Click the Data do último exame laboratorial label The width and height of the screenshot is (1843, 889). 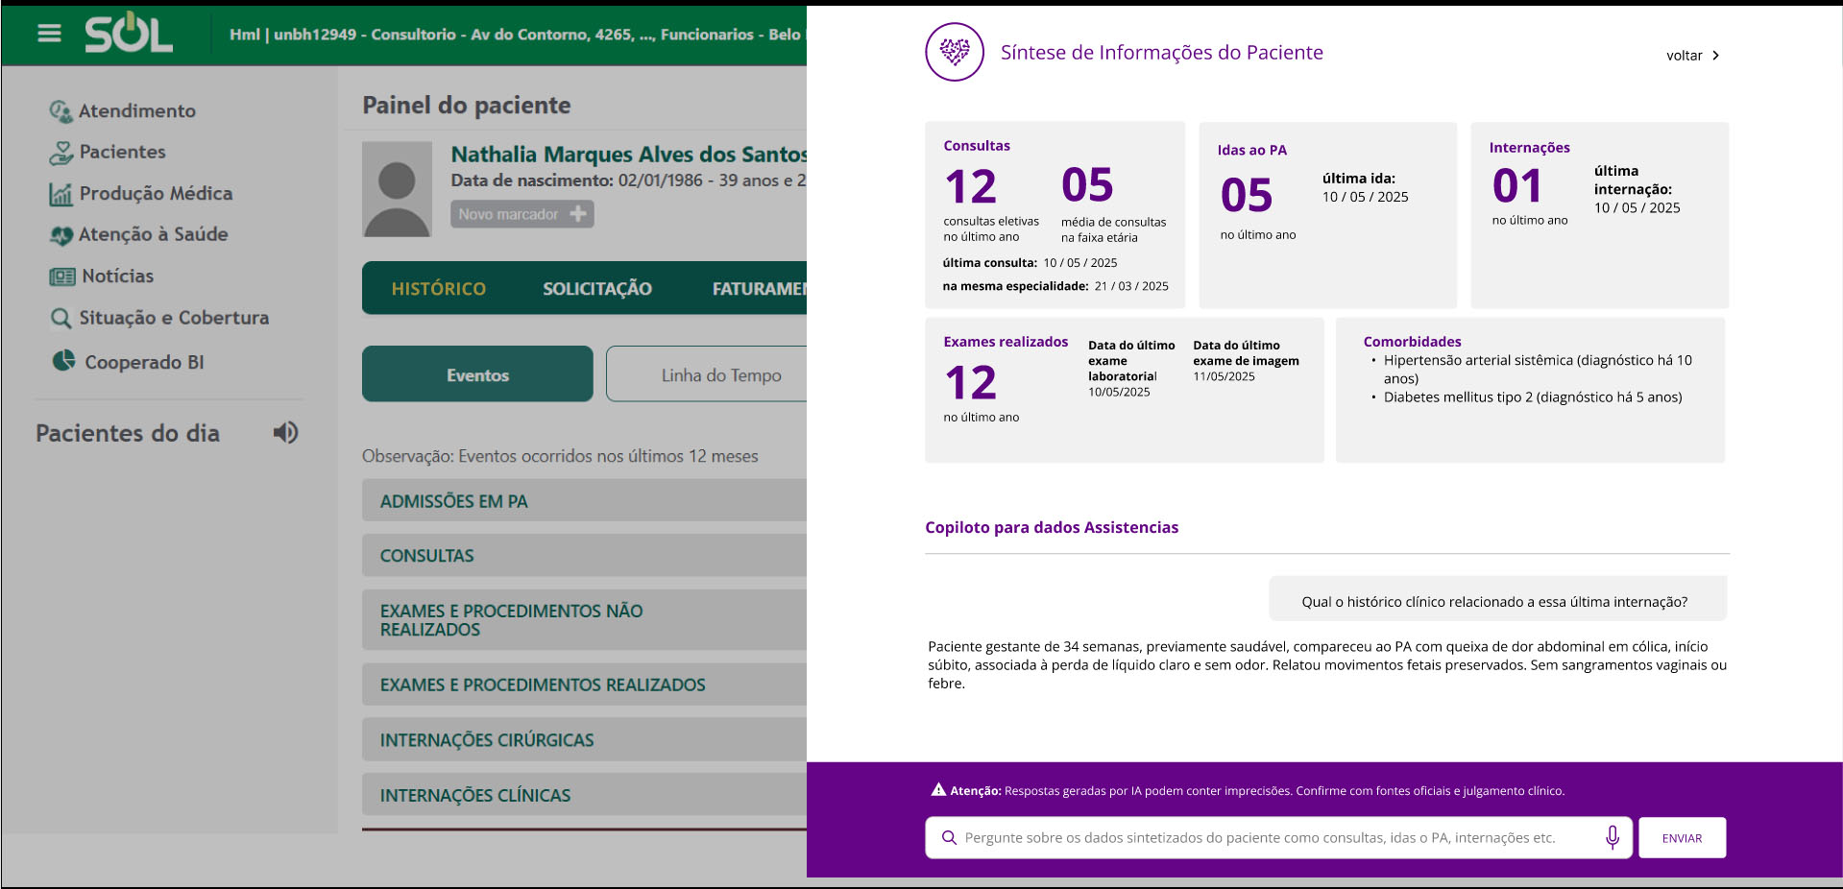click(x=1131, y=360)
